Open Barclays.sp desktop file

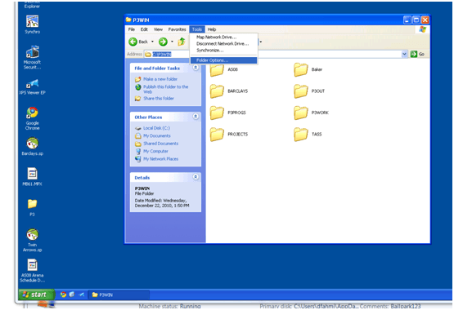pos(32,146)
